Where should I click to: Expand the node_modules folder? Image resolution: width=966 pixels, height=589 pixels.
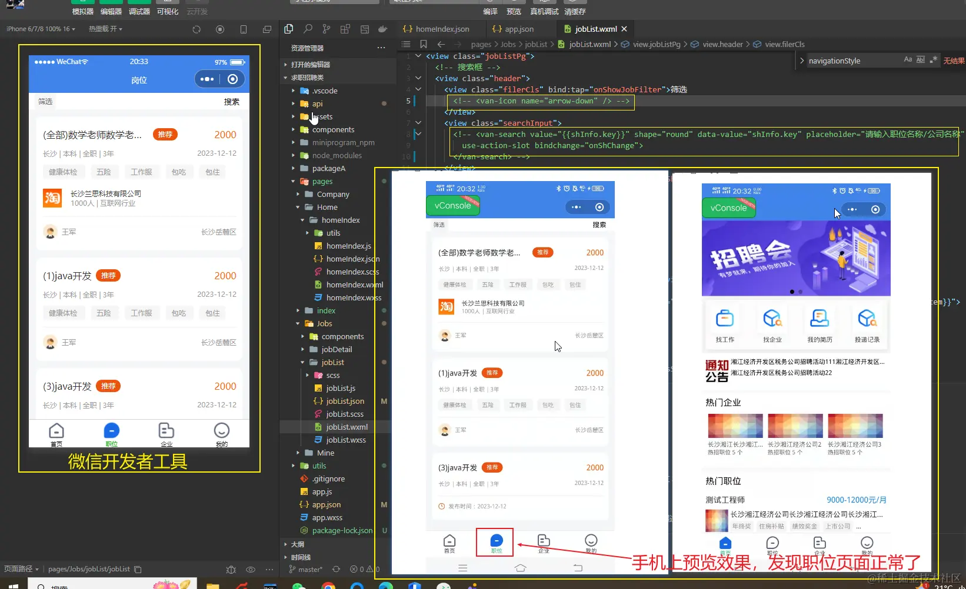[338, 155]
